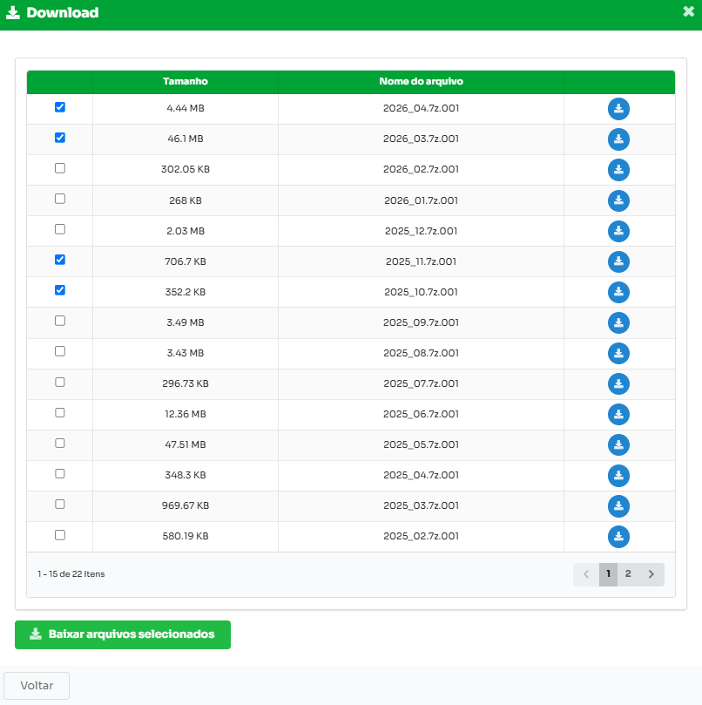The height and width of the screenshot is (705, 702).
Task: Download file 2025_08.7z.001 with blue icon
Action: pos(618,354)
